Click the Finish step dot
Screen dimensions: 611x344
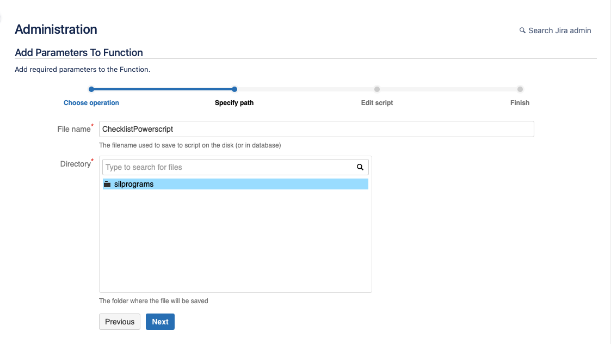pos(520,89)
